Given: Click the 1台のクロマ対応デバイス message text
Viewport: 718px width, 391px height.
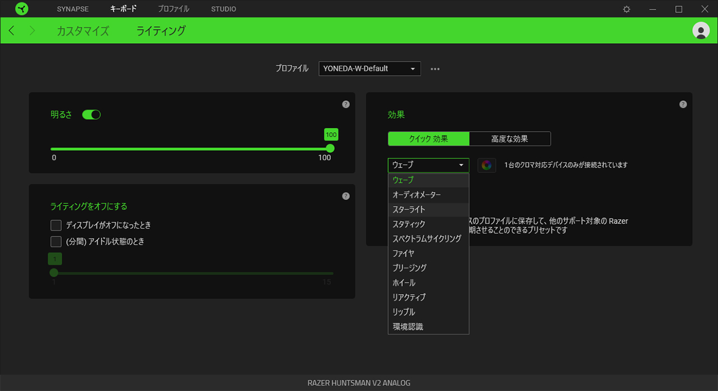Looking at the screenshot, I should point(566,165).
